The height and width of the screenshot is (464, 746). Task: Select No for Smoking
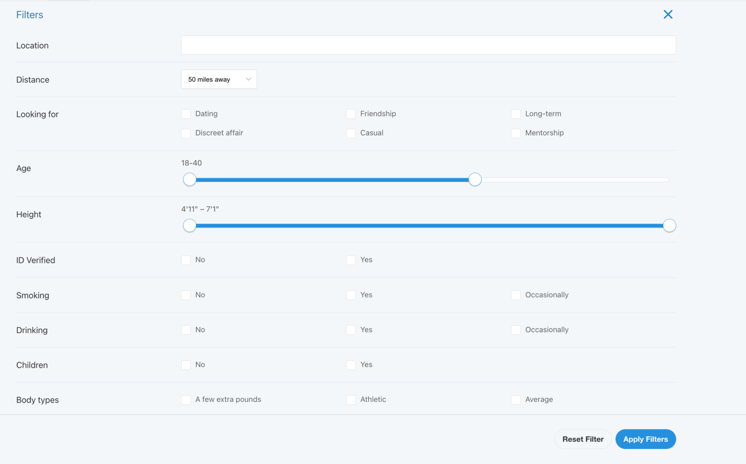click(x=186, y=295)
